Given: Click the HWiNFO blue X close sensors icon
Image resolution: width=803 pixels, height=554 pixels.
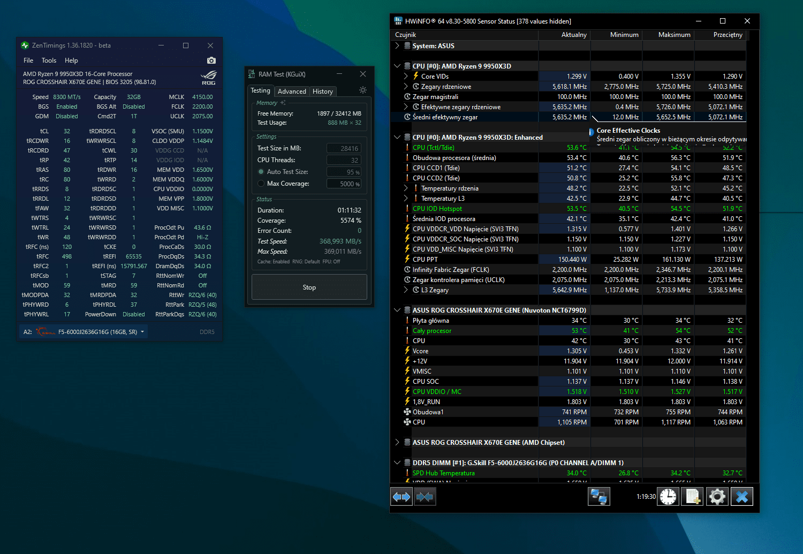Looking at the screenshot, I should (742, 497).
